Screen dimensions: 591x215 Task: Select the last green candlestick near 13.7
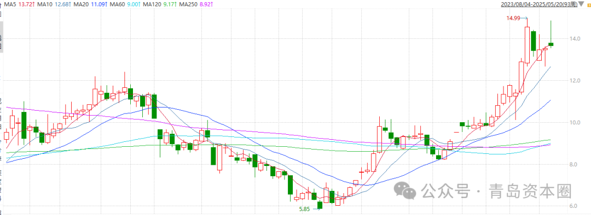(x=551, y=44)
